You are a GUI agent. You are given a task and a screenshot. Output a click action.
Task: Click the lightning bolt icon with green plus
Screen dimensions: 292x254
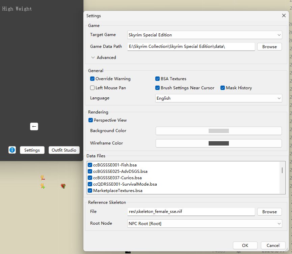click(43, 186)
